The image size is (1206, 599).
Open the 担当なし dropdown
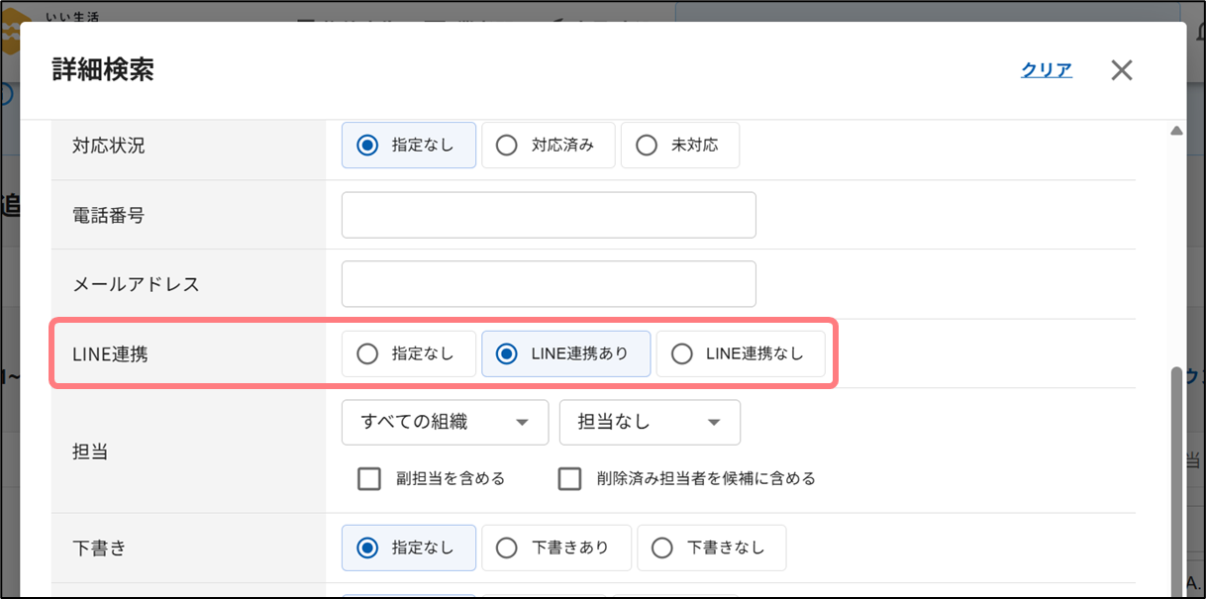point(650,422)
